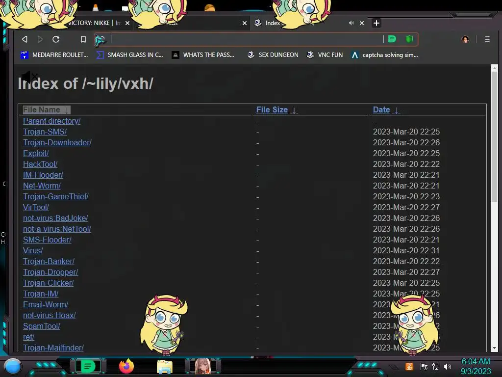Open the Trojan-IM/ folder link
The height and width of the screenshot is (377, 502).
(41, 294)
